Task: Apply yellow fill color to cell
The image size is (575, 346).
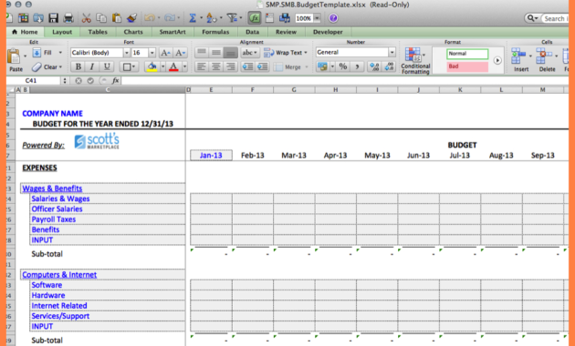Action: click(x=152, y=66)
